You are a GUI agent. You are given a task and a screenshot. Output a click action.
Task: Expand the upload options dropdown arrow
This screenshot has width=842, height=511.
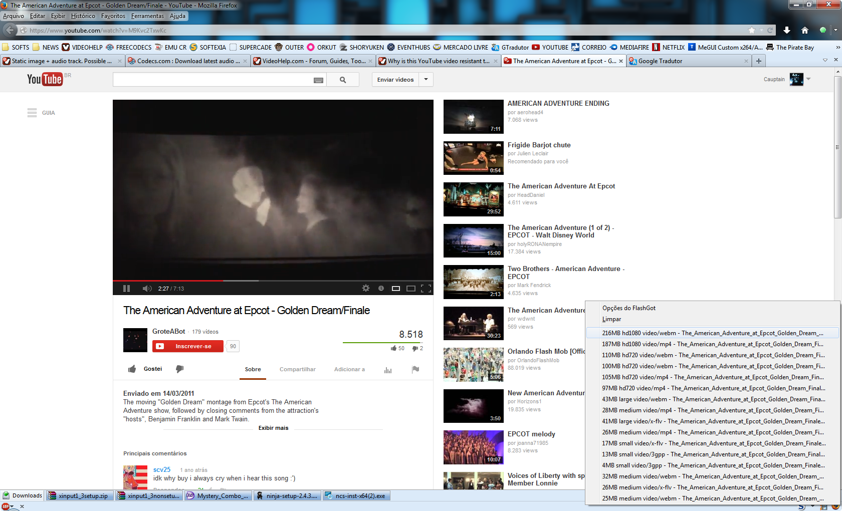(426, 80)
